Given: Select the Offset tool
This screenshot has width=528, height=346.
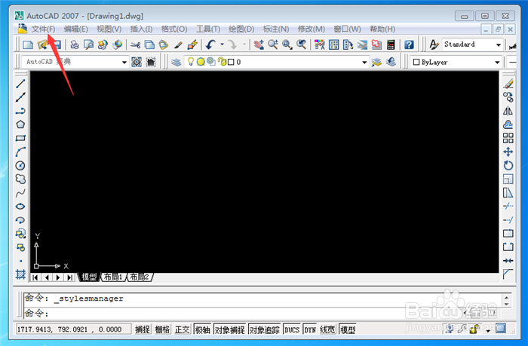Looking at the screenshot, I should coord(508,124).
